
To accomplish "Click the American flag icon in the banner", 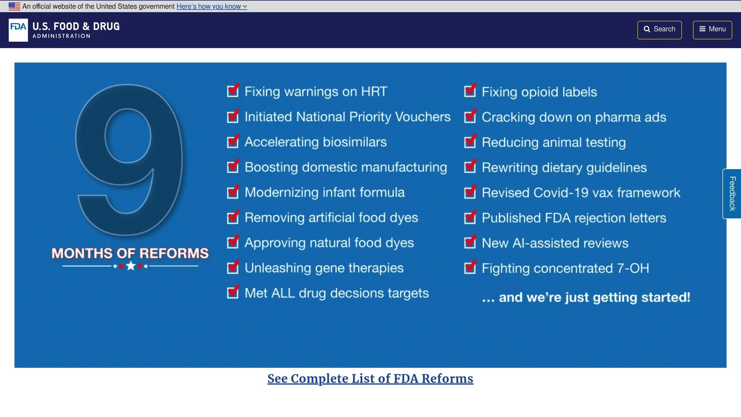I will [x=14, y=6].
